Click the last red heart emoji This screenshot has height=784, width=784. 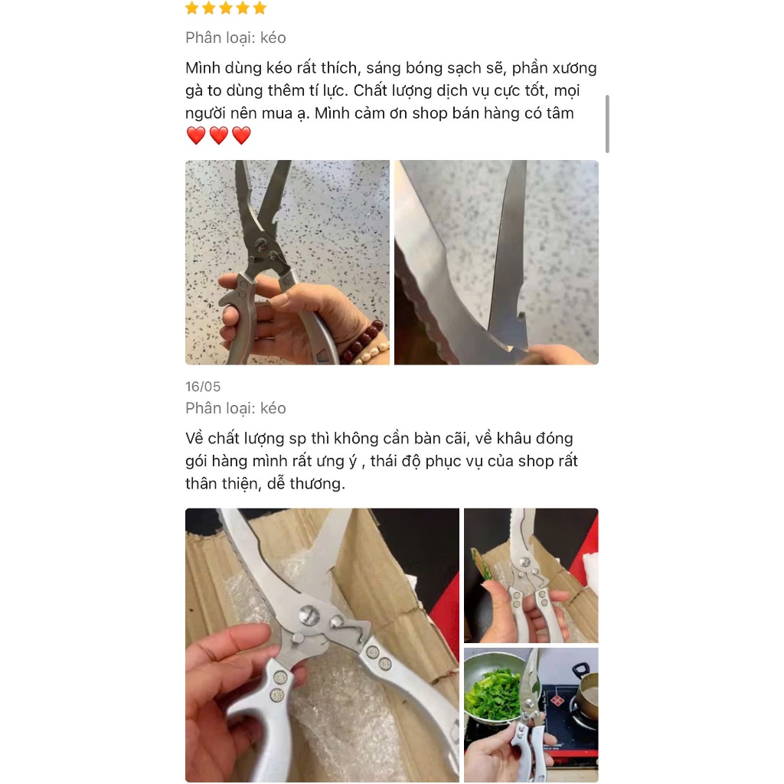click(241, 136)
